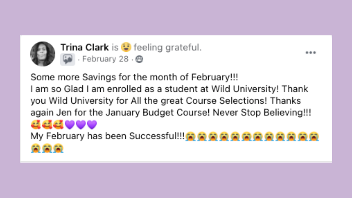352x198 pixels.
Task: Click 'My February has been Successful!!!' text
Action: (108, 137)
